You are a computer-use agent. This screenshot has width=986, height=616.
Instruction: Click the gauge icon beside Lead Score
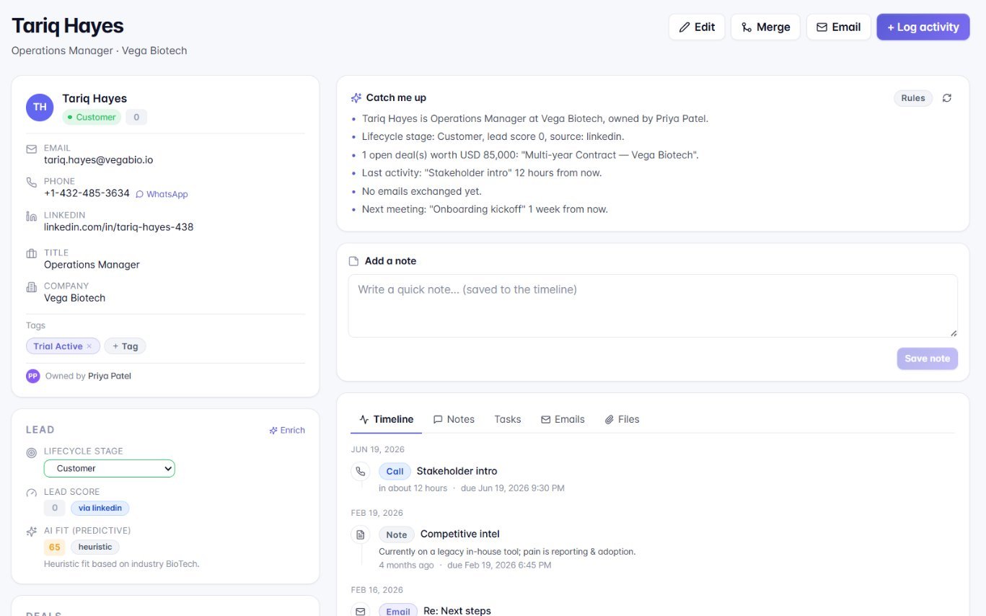(32, 493)
